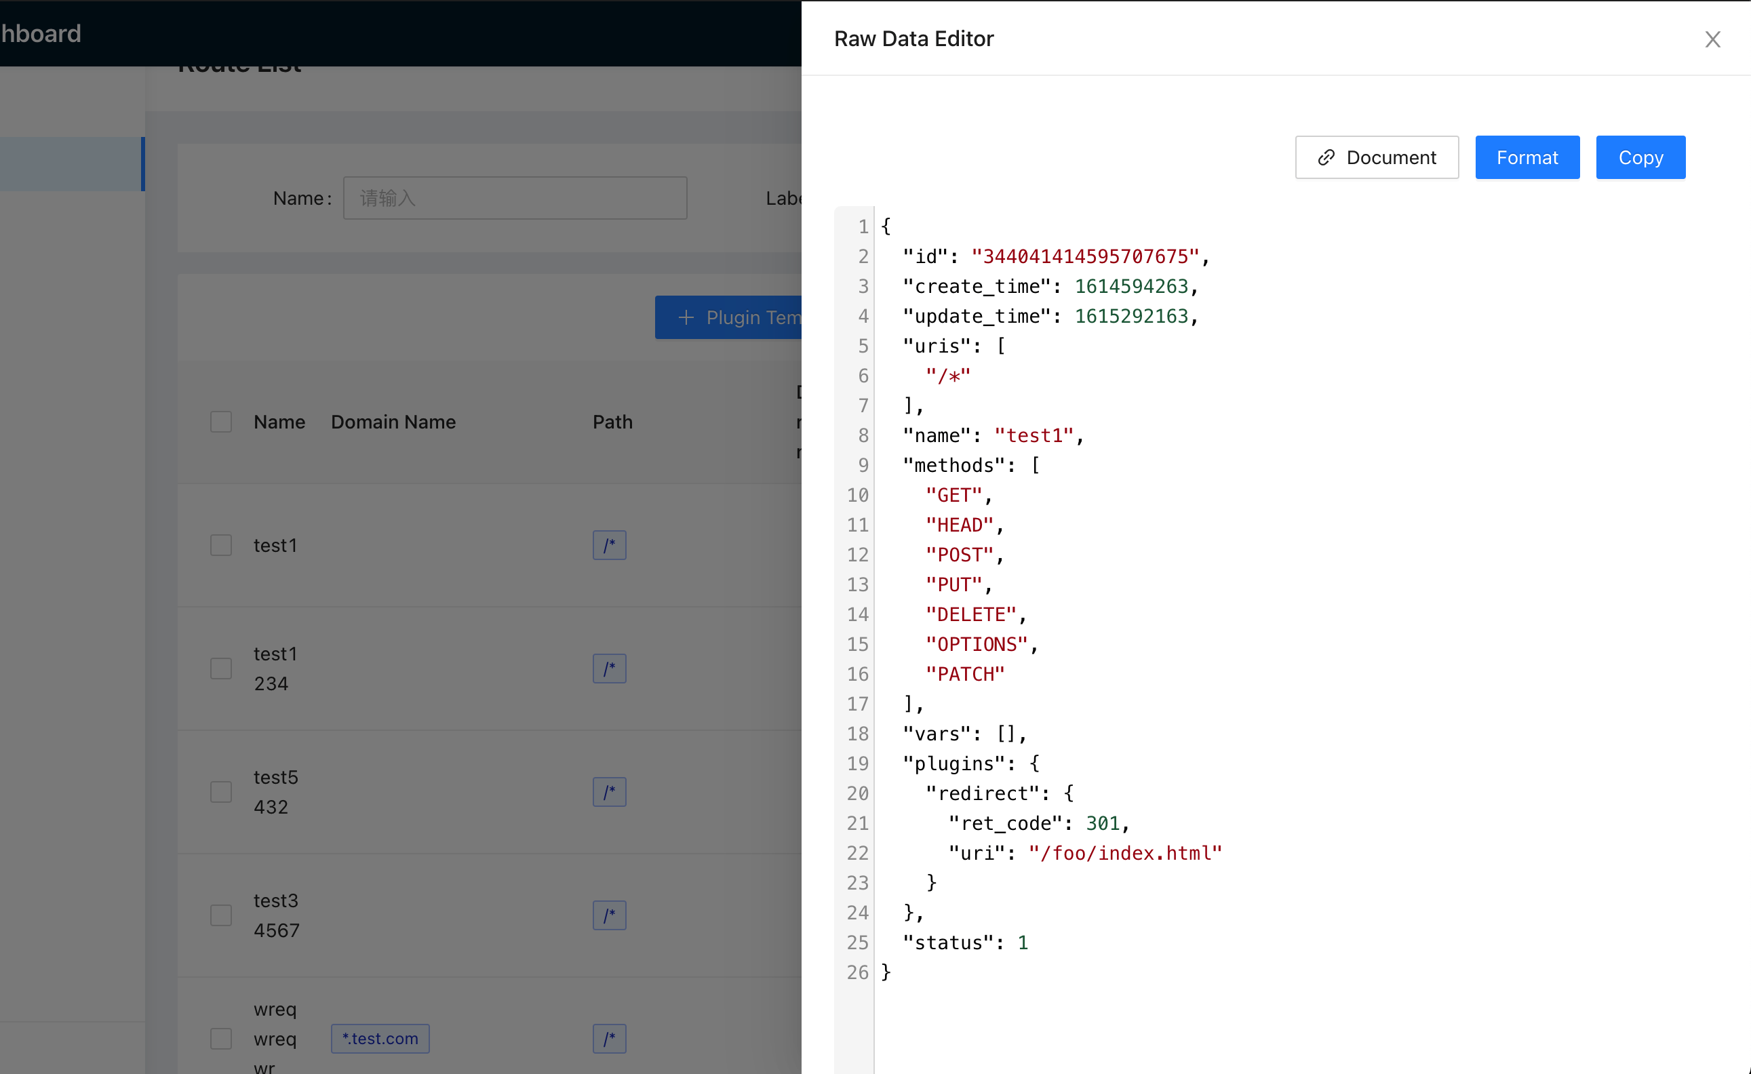Click the /* path tag of first test1
Image resolution: width=1751 pixels, height=1074 pixels.
point(609,546)
